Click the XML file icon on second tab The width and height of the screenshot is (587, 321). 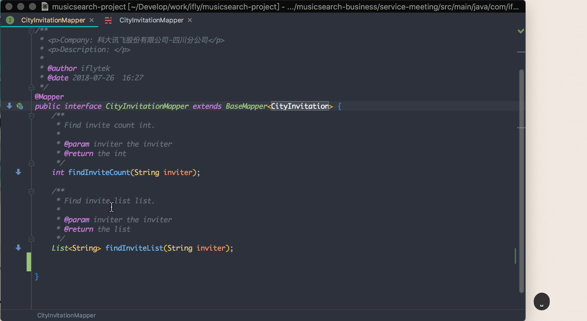tap(108, 20)
